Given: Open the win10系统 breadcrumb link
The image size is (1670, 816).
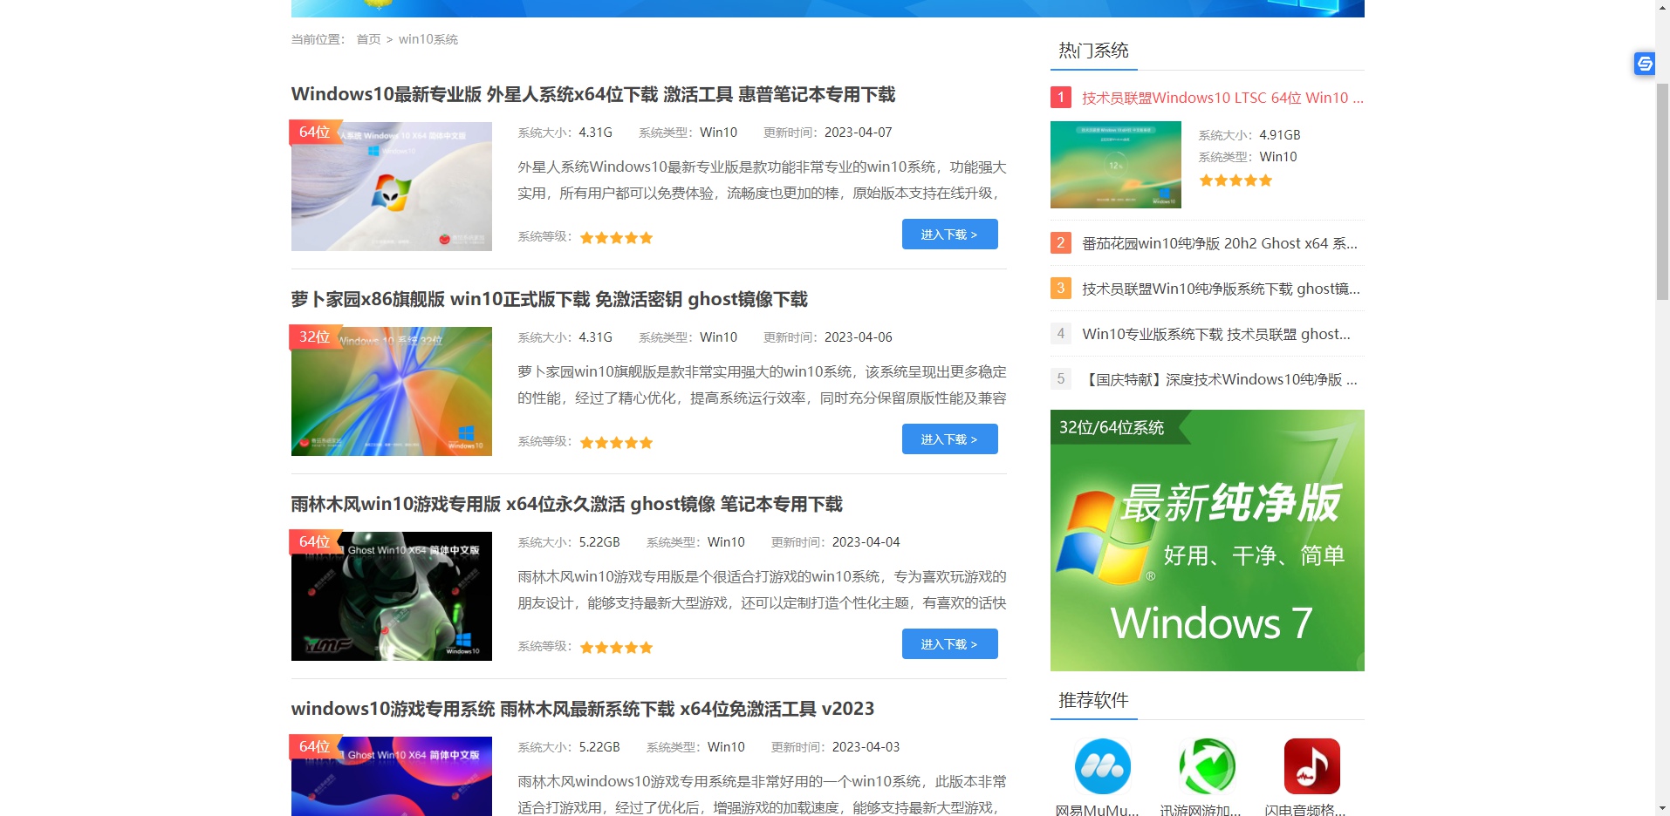Looking at the screenshot, I should click(428, 39).
